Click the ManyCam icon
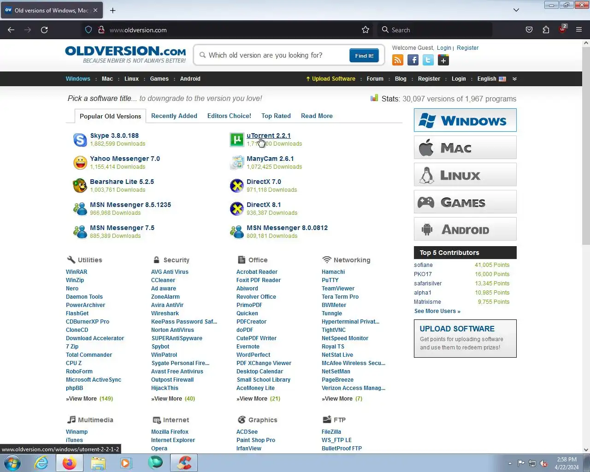The height and width of the screenshot is (472, 590). [237, 163]
